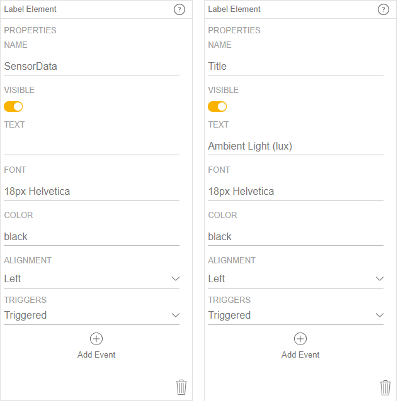Click the plus icon in SensorData panel
Viewport: 398px width, 401px height.
pyautogui.click(x=96, y=339)
